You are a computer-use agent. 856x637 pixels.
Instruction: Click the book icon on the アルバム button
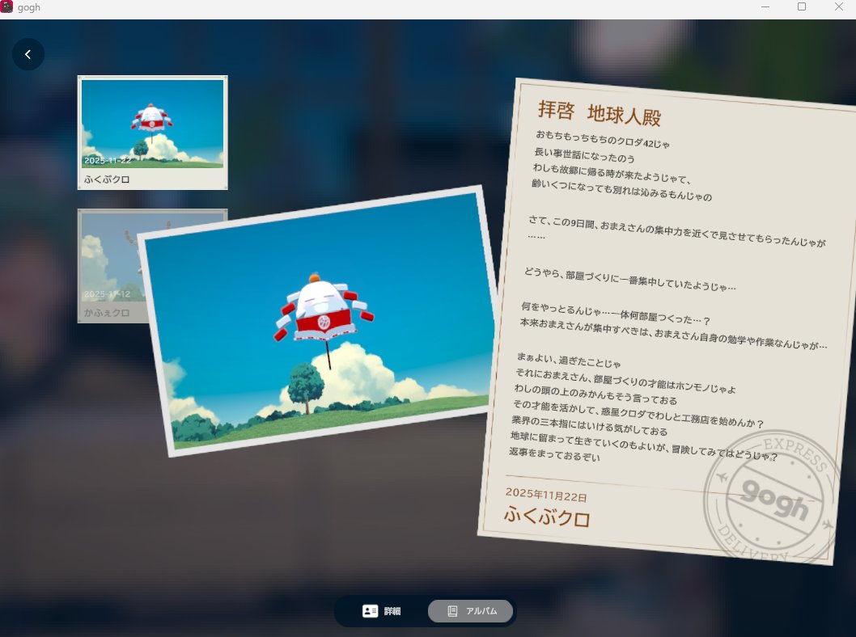[451, 611]
